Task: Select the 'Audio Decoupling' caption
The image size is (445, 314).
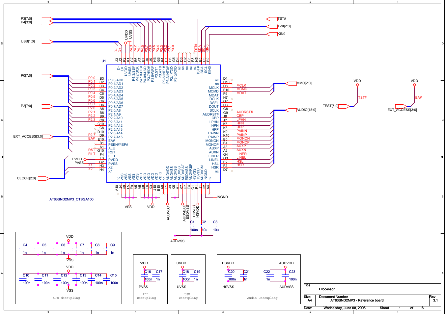Action: (x=263, y=298)
